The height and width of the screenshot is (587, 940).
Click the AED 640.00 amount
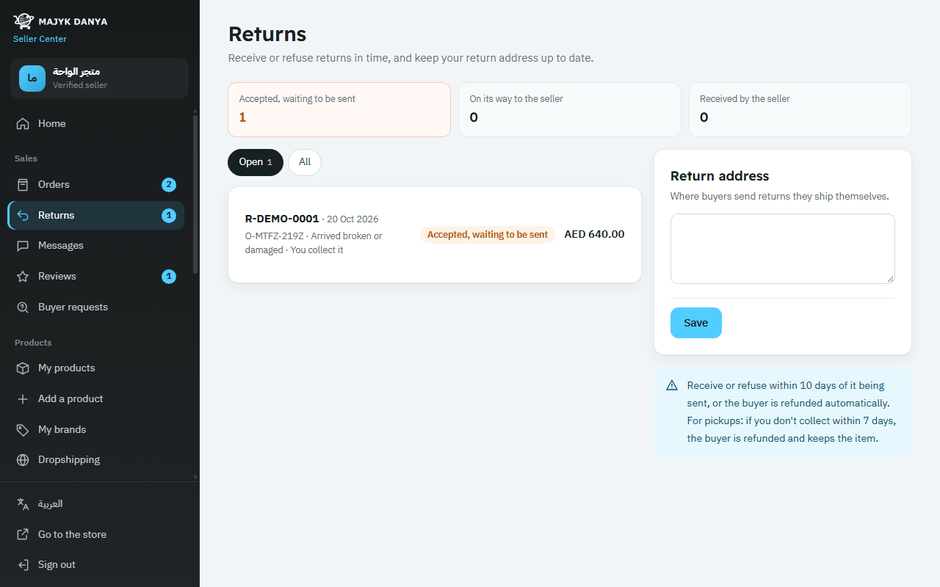point(594,235)
